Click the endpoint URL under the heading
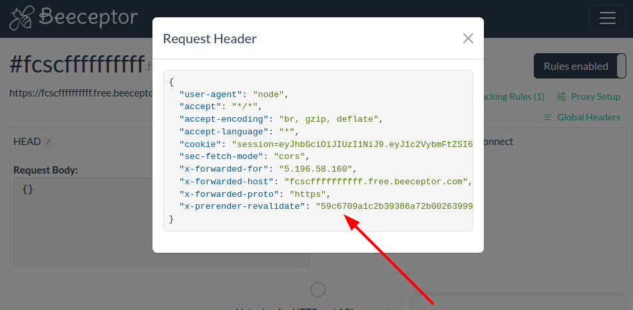The width and height of the screenshot is (633, 310). (x=81, y=93)
